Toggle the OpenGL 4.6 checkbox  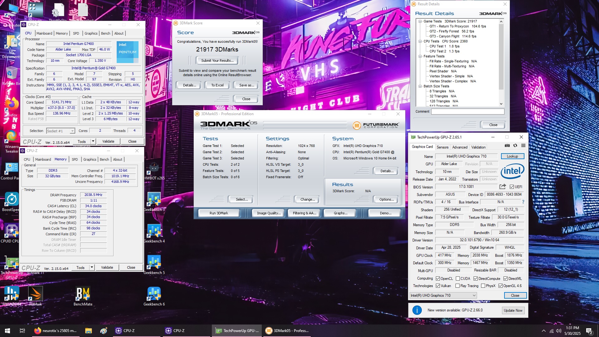500,286
